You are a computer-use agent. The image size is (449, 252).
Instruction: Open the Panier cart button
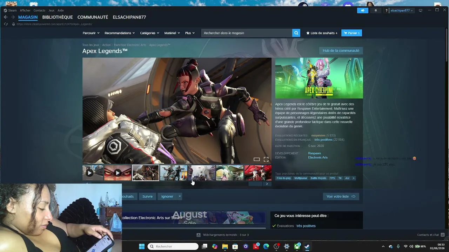point(351,33)
